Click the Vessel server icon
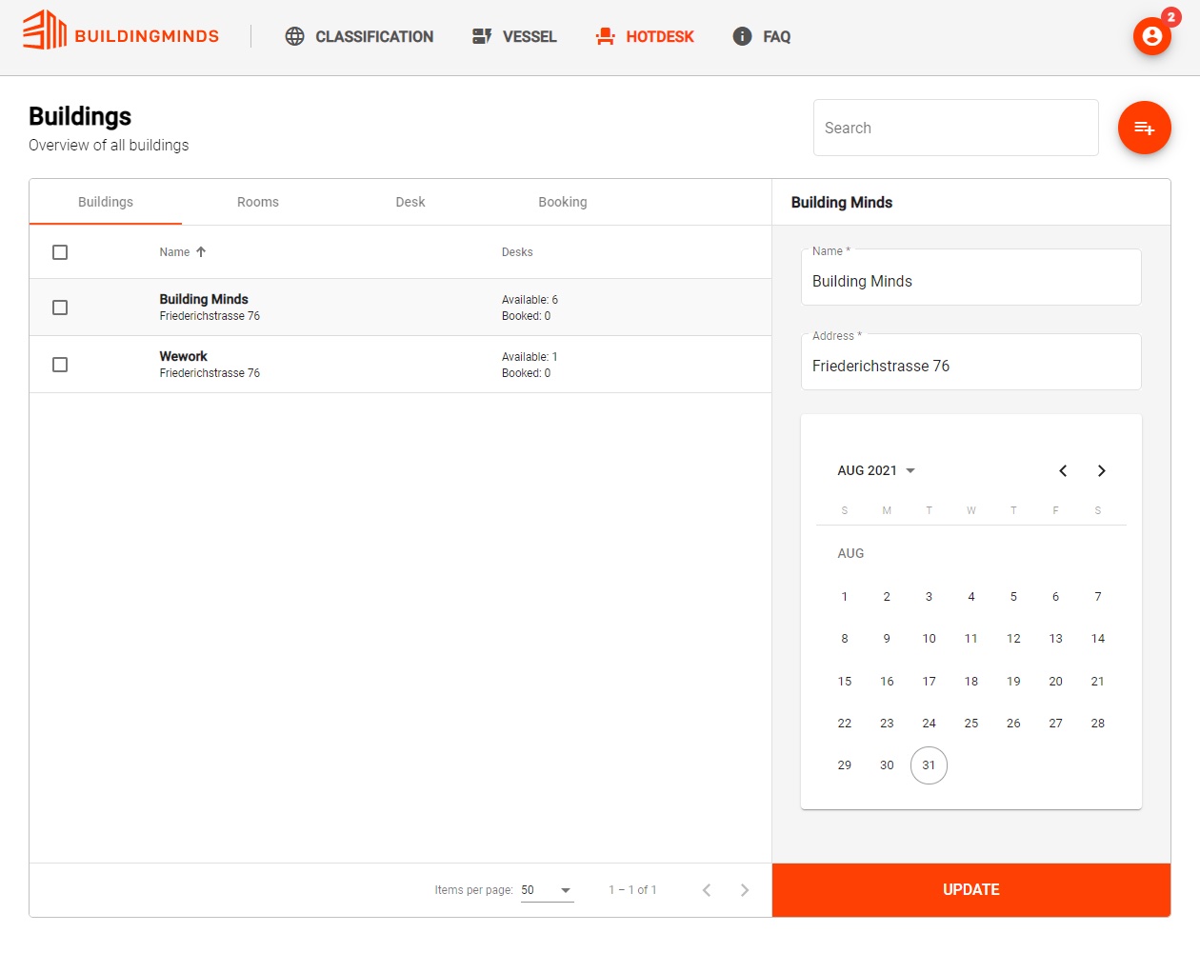Screen dimensions: 1200x953 482,36
